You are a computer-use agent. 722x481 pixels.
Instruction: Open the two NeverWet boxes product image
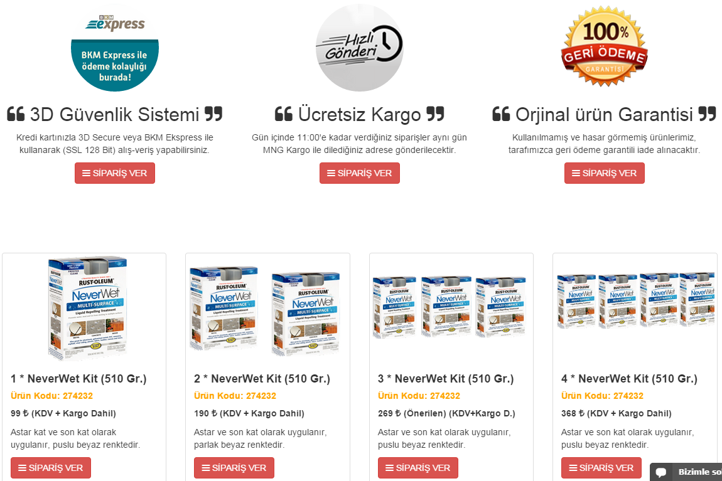tap(265, 312)
